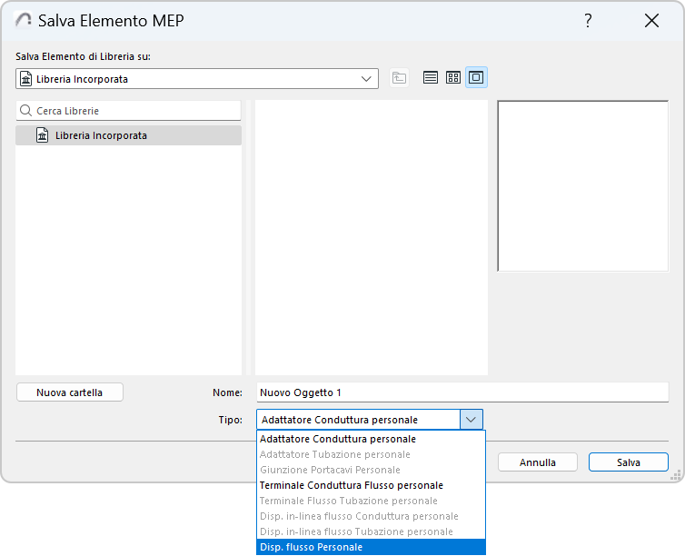Click the preview thumbnail box
The width and height of the screenshot is (685, 556).
582,186
